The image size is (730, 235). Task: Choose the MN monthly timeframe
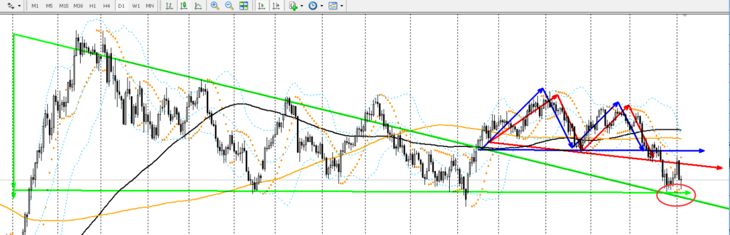click(150, 6)
